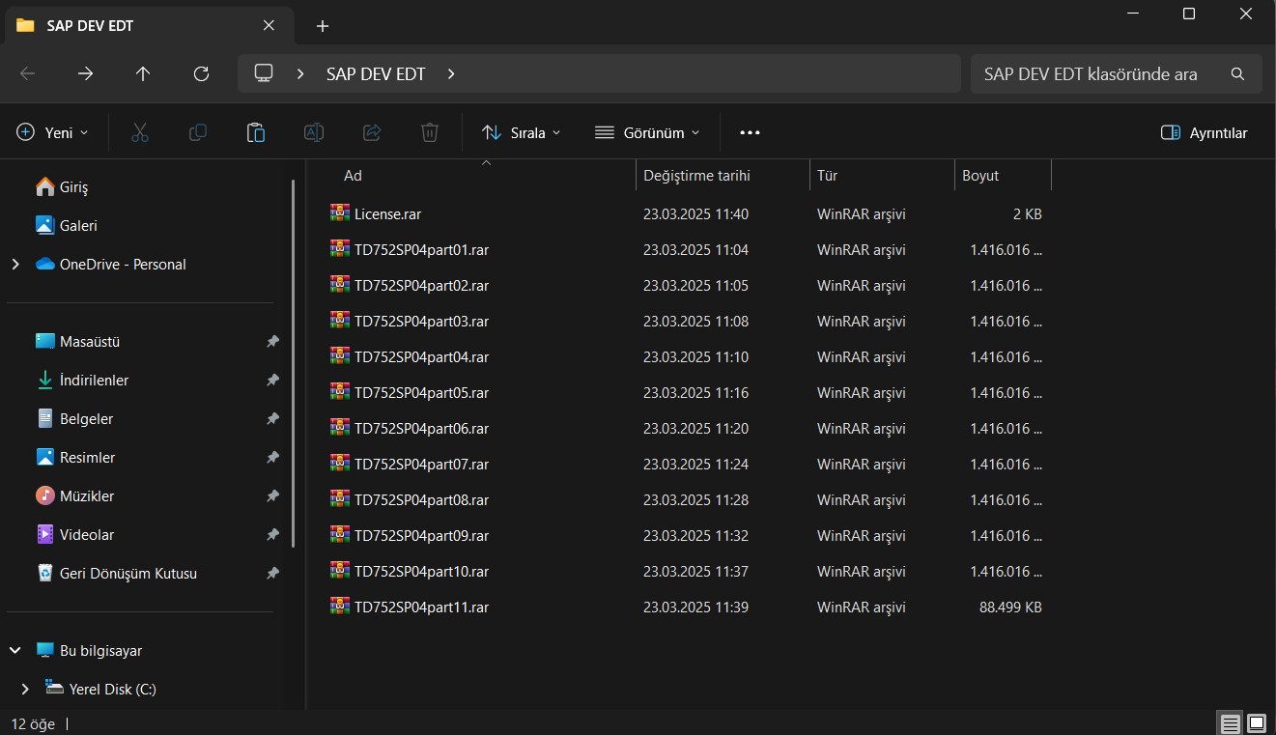This screenshot has height=735, width=1276.
Task: Select file TD752SP04part02.rar
Action: click(421, 285)
